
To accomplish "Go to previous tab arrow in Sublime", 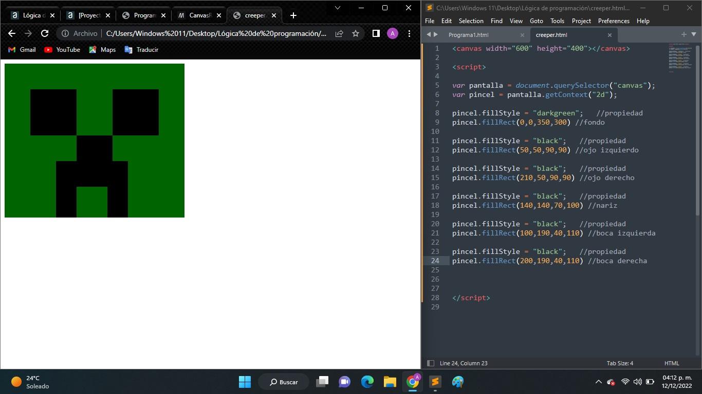I will [x=429, y=34].
